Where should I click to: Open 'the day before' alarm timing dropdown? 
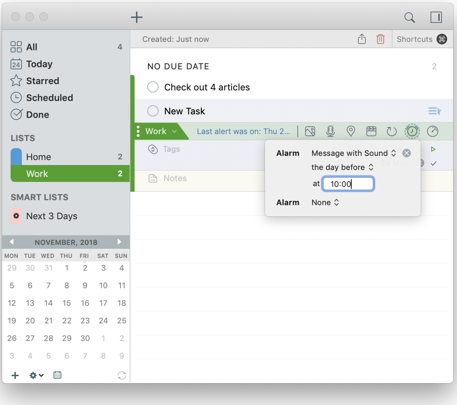click(342, 167)
